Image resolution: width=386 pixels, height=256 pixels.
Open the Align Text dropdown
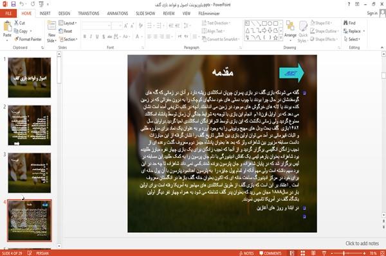click(x=213, y=31)
